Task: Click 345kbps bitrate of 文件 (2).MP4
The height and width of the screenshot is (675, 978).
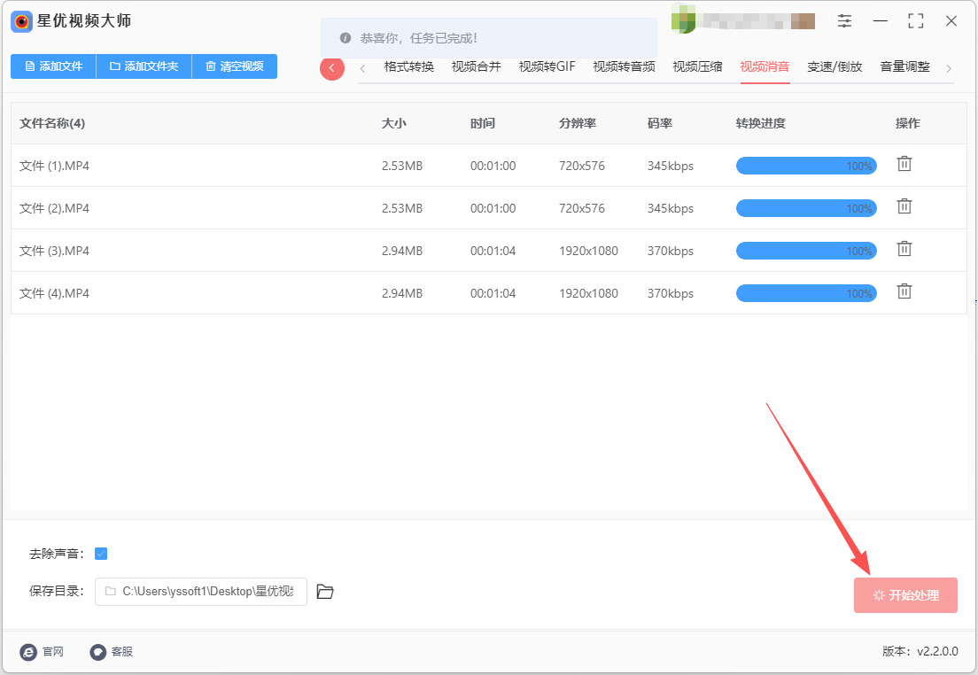Action: click(x=671, y=208)
